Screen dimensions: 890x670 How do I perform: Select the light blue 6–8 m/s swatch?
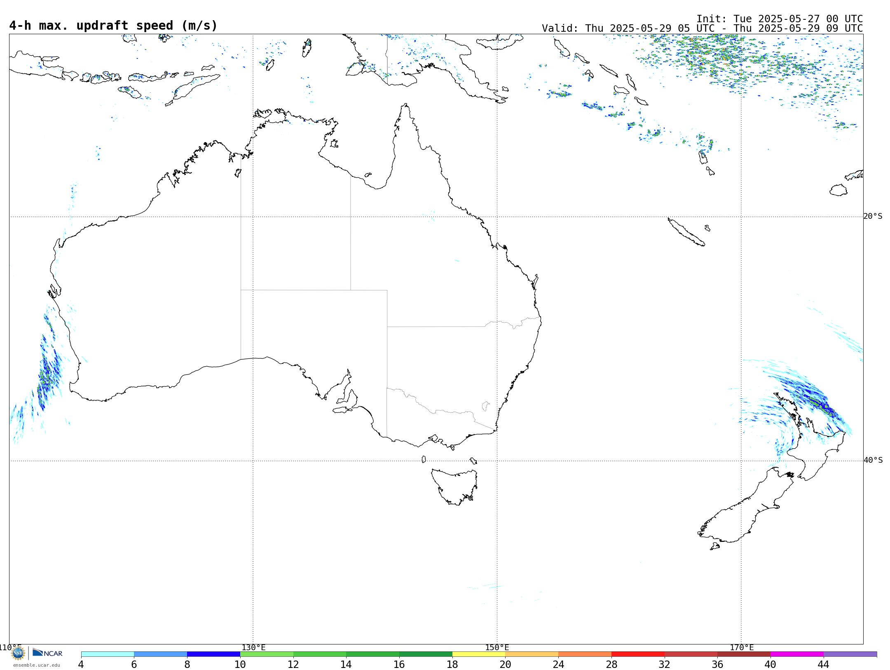tap(161, 654)
